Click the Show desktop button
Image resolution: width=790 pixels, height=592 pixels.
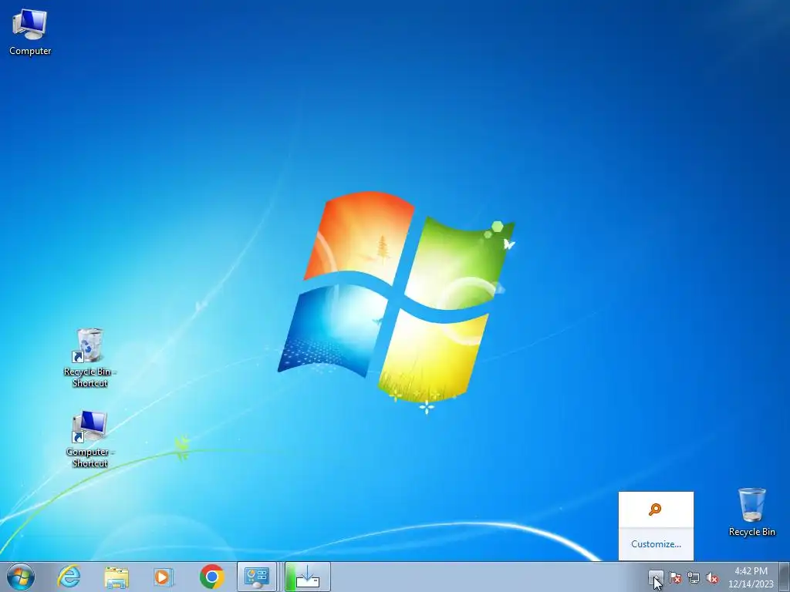[x=785, y=577]
